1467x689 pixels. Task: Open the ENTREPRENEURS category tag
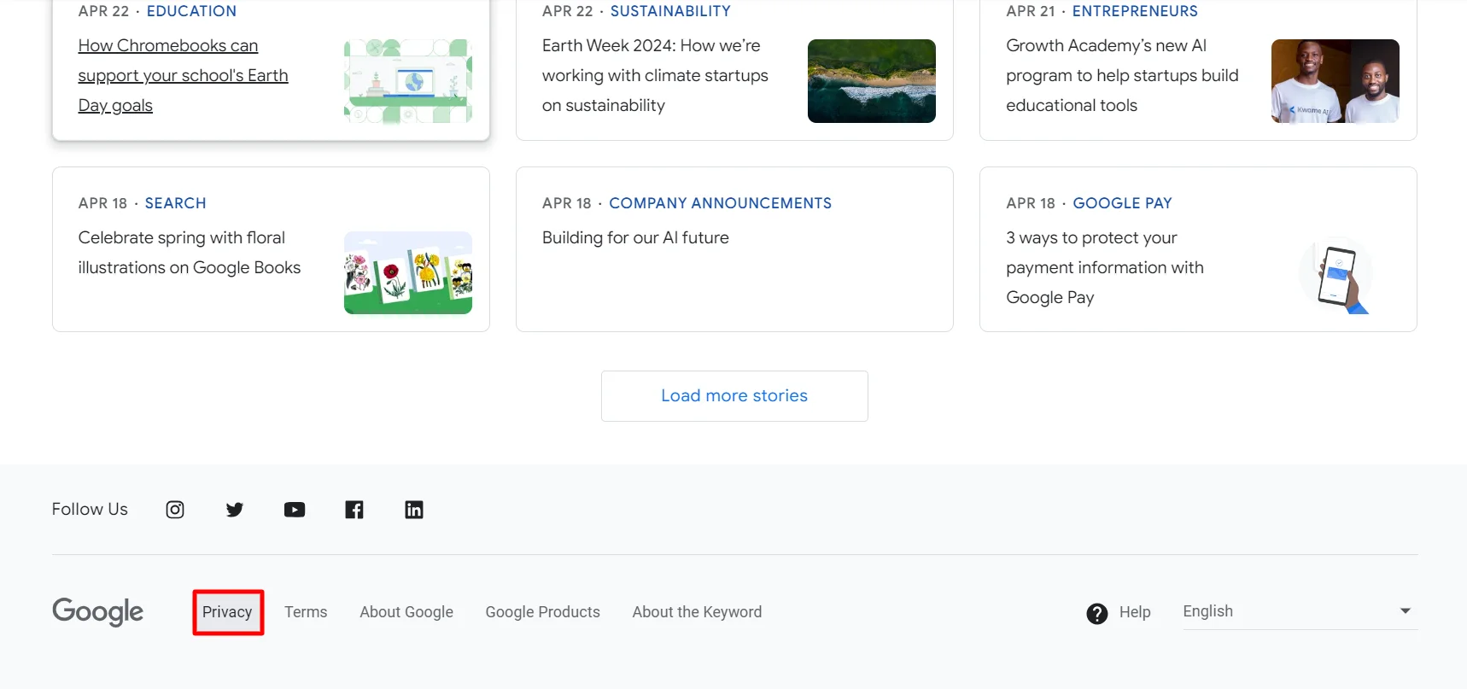[x=1135, y=11]
